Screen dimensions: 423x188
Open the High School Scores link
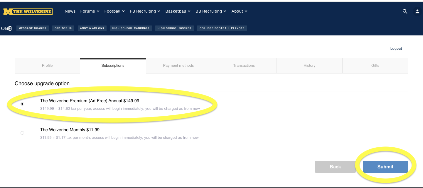(x=174, y=28)
